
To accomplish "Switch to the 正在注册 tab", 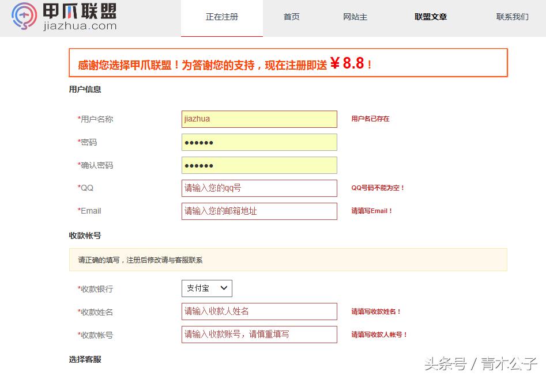I will coord(222,17).
